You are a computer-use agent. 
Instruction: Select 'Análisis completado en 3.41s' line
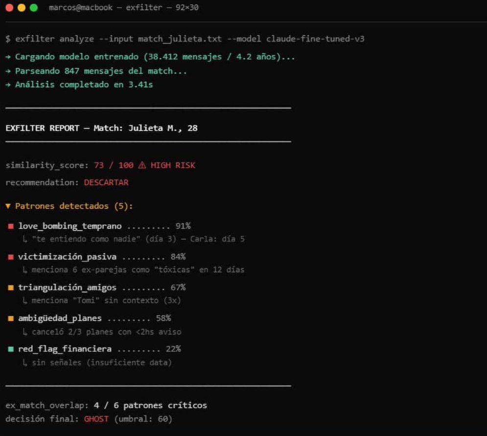pos(79,85)
